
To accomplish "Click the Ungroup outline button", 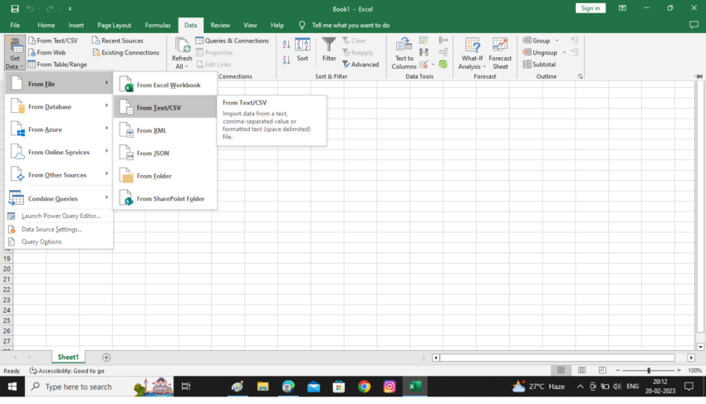I will pos(541,52).
